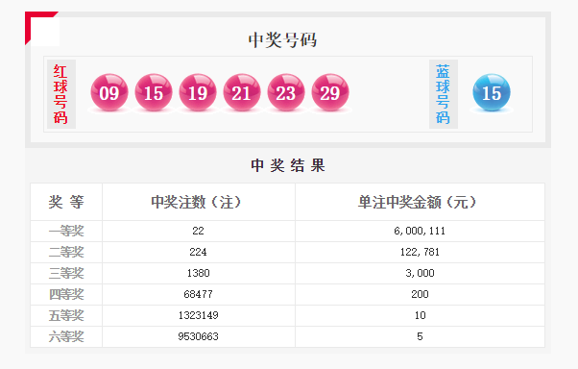The width and height of the screenshot is (578, 369).
Task: Select the red ball numbered 21
Action: tap(242, 92)
